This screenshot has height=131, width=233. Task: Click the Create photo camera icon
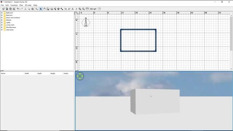point(91,9)
